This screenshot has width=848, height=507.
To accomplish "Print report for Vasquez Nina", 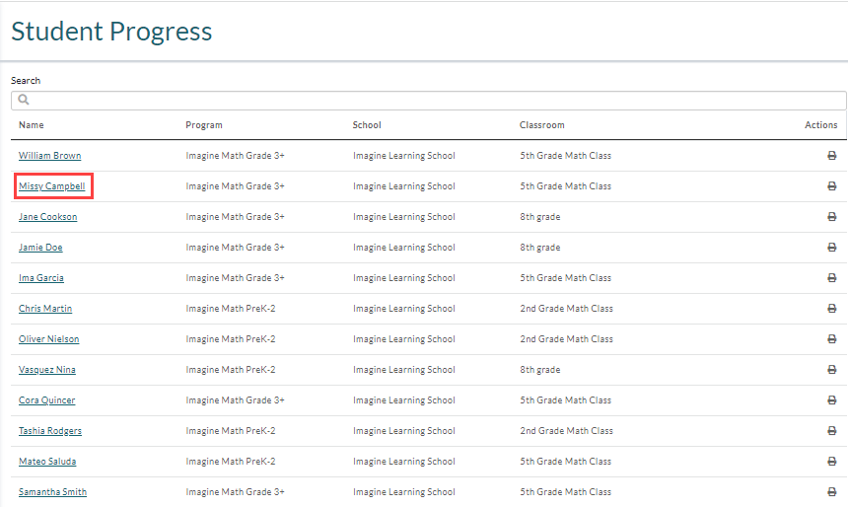I will [x=832, y=370].
